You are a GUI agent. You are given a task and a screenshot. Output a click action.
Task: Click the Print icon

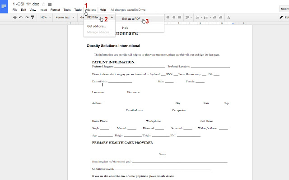point(15,17)
